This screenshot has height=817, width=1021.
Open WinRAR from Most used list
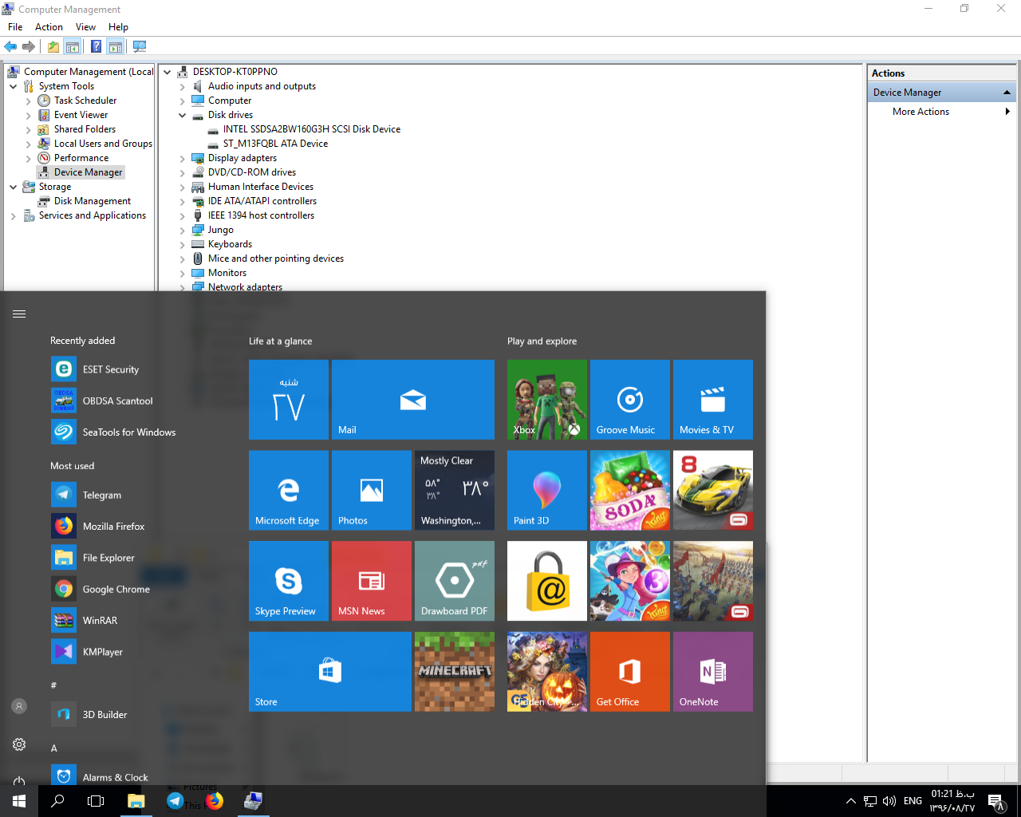(x=100, y=620)
